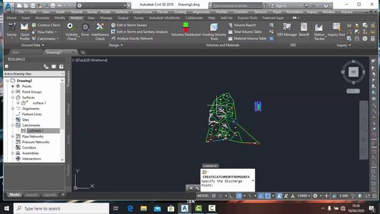This screenshot has height=214, width=380.
Task: Open Microsoft Edge from the taskbar
Action: click(x=130, y=209)
